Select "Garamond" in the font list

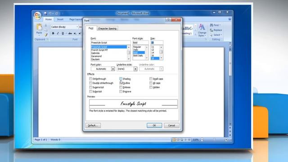[109, 56]
